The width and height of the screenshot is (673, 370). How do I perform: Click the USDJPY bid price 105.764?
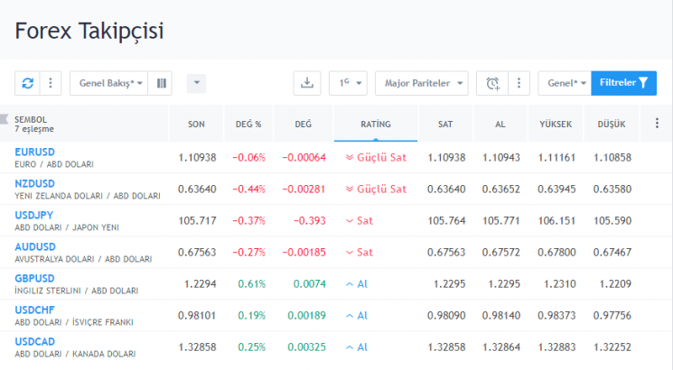446,221
